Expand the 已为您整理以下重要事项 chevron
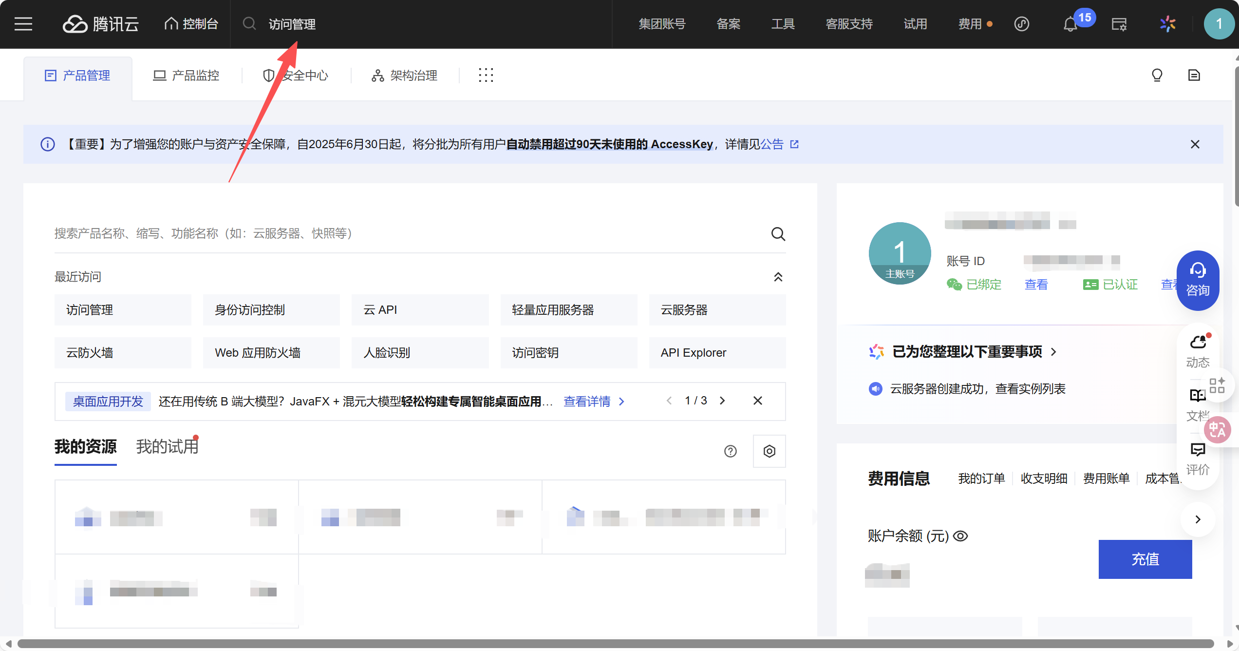 (1054, 352)
